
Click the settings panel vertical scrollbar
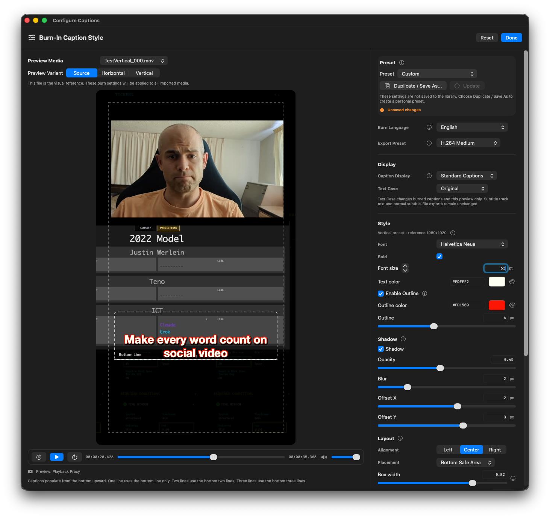(526, 203)
